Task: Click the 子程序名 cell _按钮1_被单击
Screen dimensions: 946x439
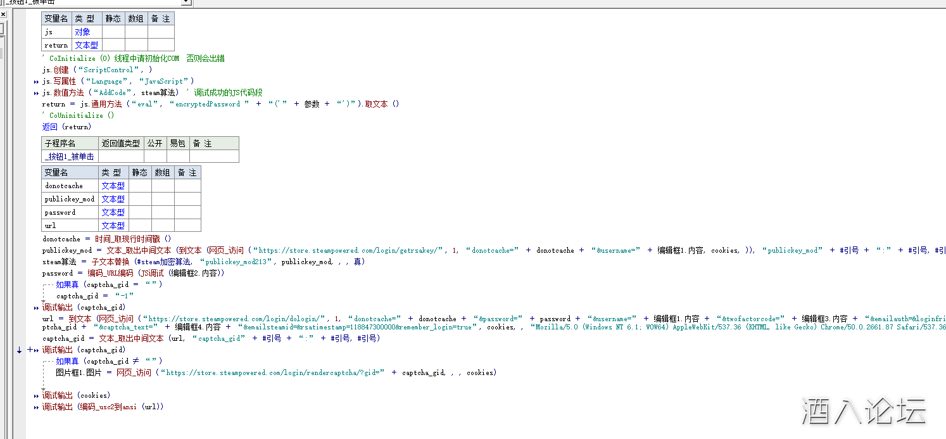Action: coord(70,156)
